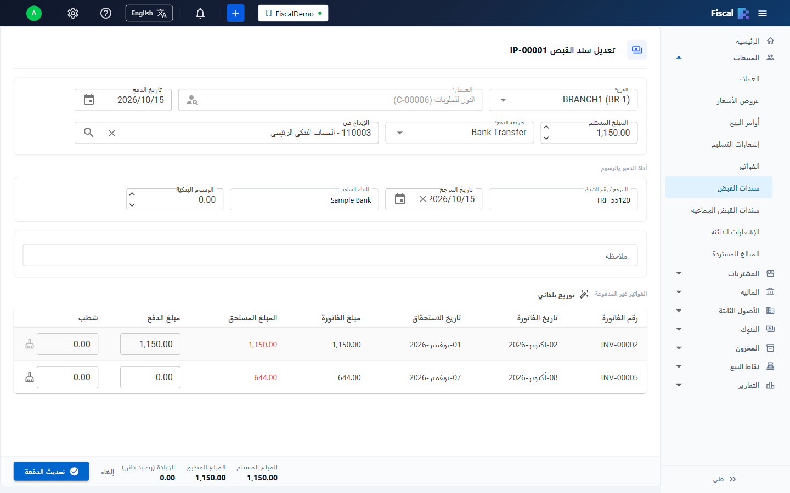This screenshot has width=790, height=493.
Task: Open the help question mark icon
Action: tap(106, 13)
